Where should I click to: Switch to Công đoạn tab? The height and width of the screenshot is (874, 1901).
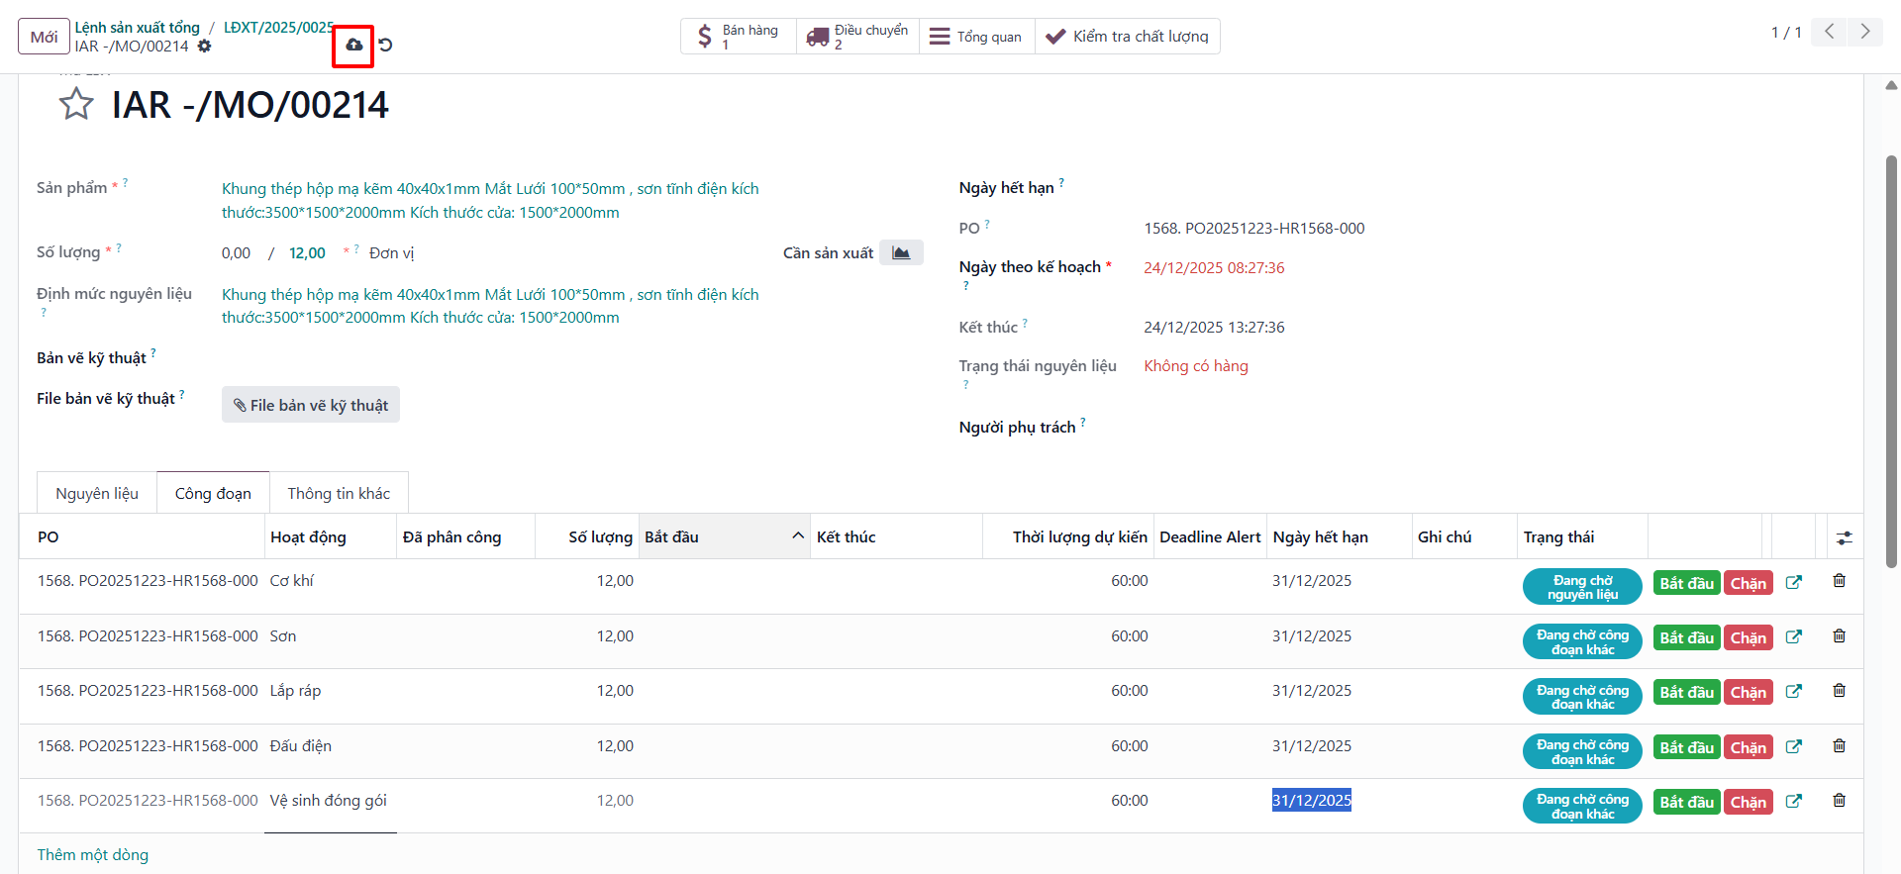point(213,493)
